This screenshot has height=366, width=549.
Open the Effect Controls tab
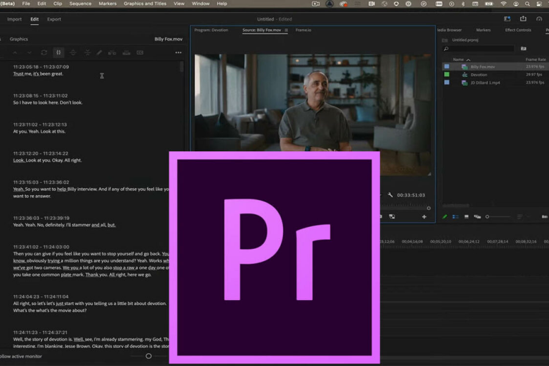pos(518,30)
